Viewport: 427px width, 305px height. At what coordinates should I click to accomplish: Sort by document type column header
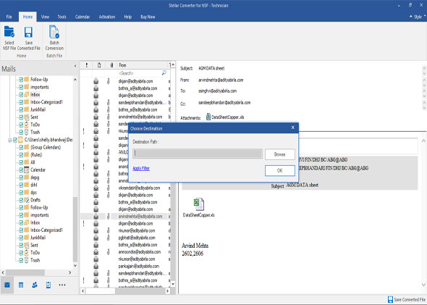[x=99, y=65]
